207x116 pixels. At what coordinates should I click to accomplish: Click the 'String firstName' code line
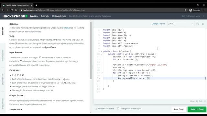[135, 76]
